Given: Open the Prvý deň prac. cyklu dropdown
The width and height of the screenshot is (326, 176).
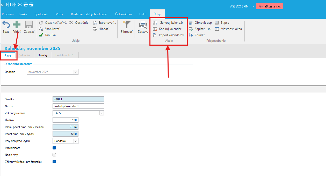Looking at the screenshot, I should point(75,141).
